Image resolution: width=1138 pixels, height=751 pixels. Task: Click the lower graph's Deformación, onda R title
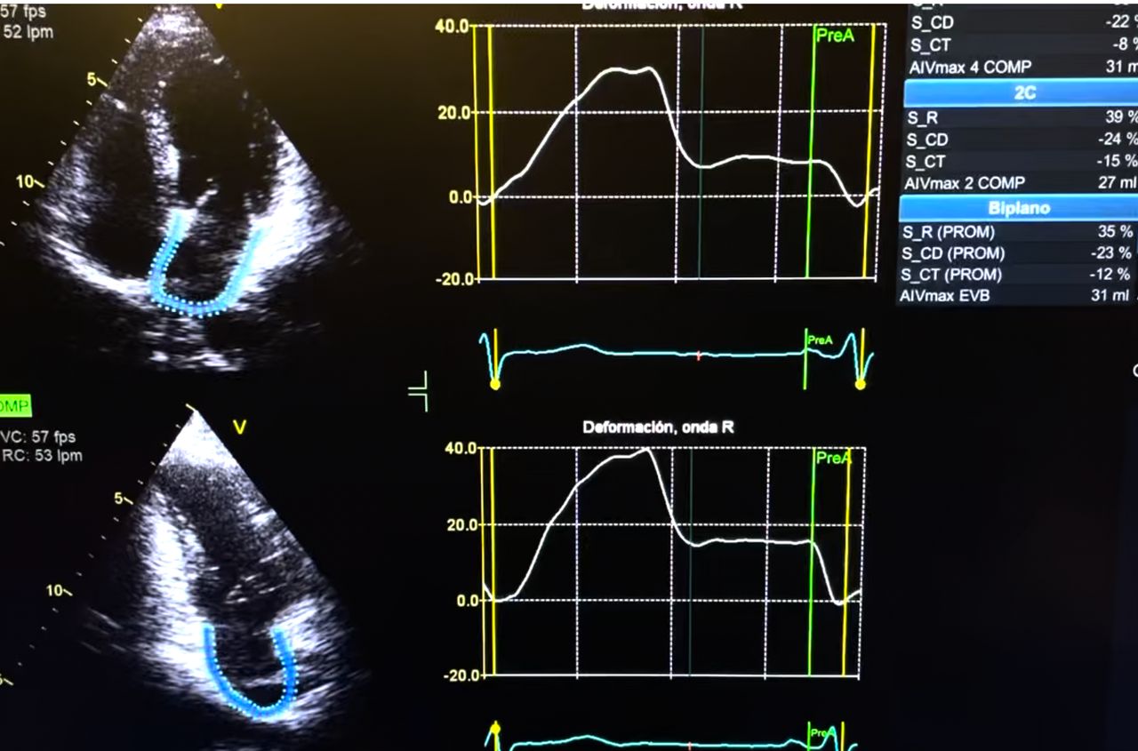coord(658,427)
